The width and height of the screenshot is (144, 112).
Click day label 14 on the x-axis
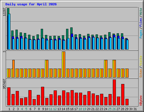click(x=63, y=109)
